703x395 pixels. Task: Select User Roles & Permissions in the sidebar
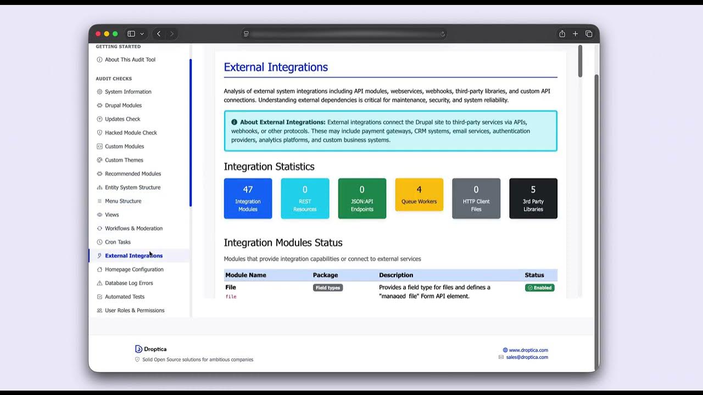(135, 311)
